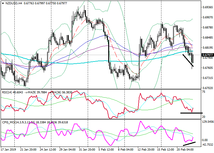Select the horizontal black line in RSI panel
Screen dimensions: 214x153
click(x=191, y=113)
